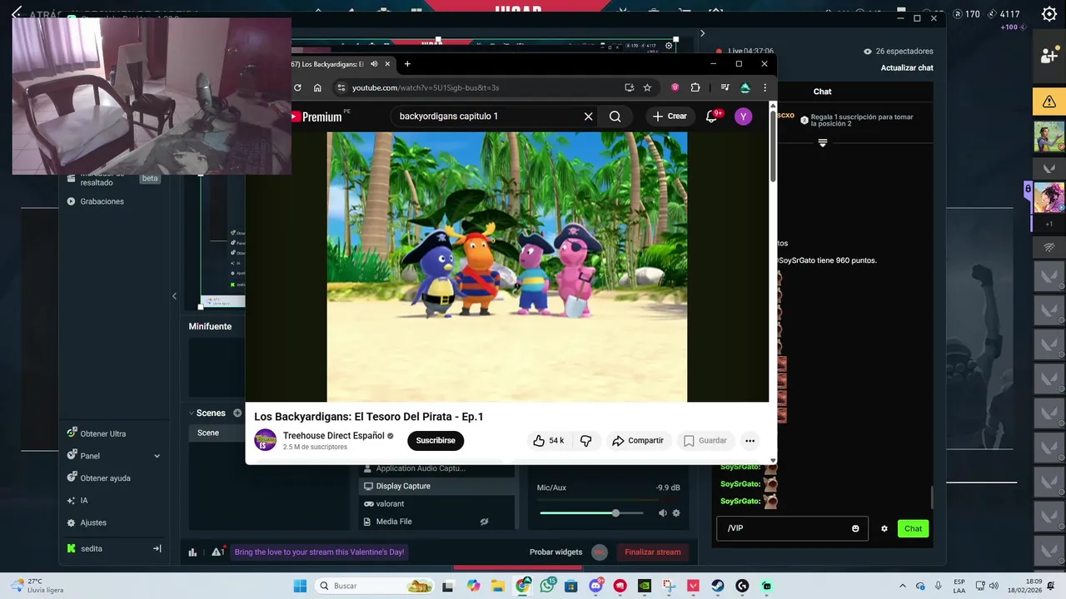This screenshot has width=1066, height=599.
Task: Open Treehouse Direct Español channel avatar
Action: pos(265,440)
